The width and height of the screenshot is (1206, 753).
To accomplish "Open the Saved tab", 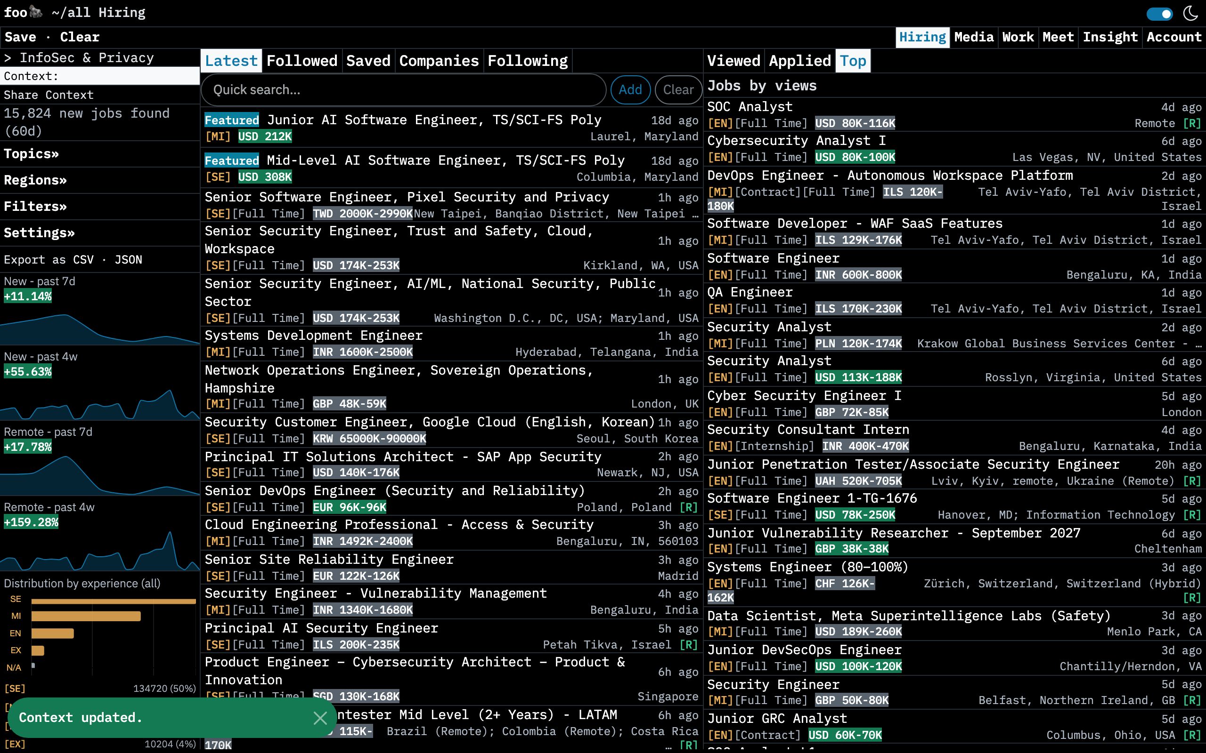I will (368, 61).
